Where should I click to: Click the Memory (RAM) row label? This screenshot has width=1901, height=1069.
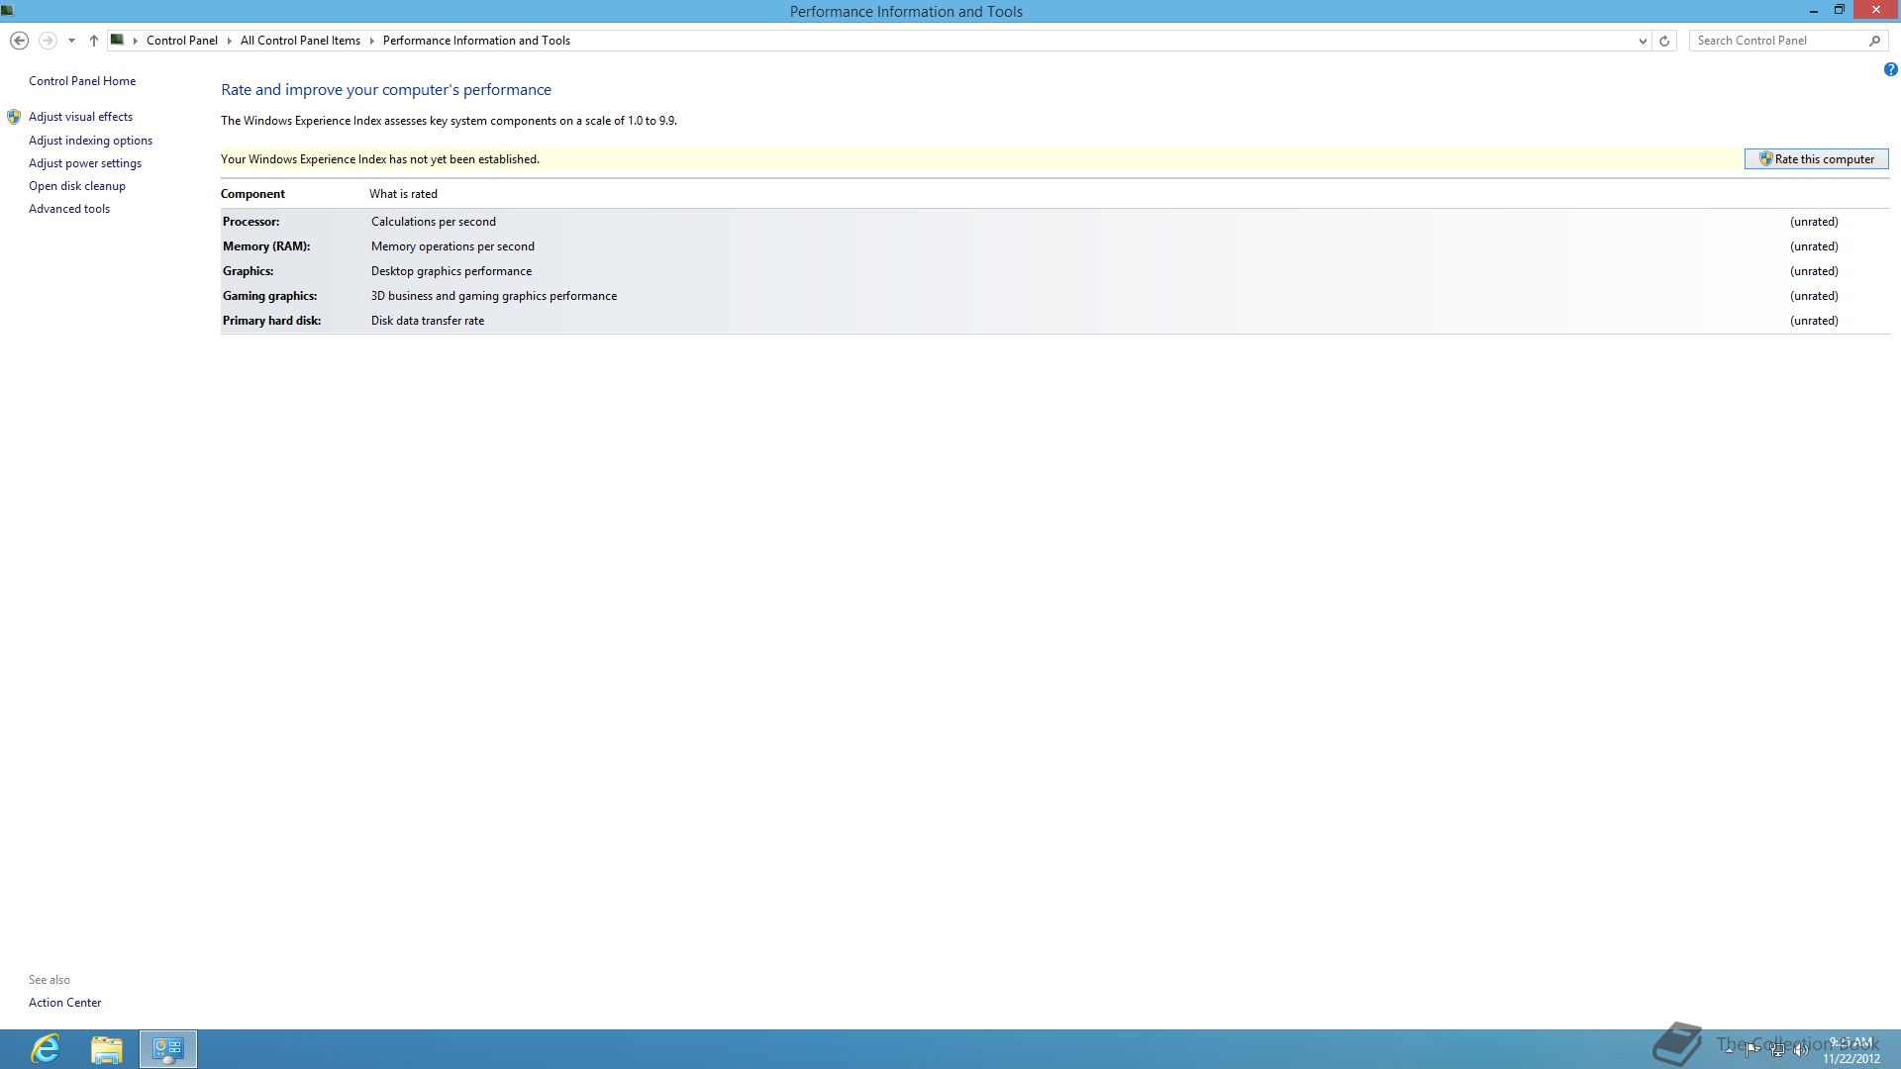[266, 246]
